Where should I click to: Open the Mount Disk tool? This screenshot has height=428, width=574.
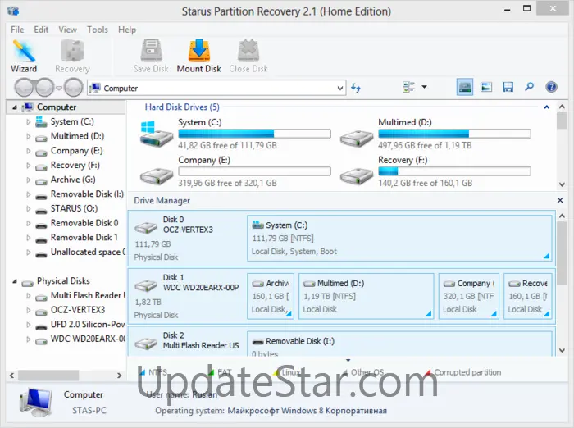198,56
